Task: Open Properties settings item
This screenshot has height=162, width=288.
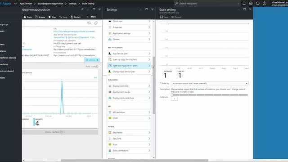Action: click(129, 27)
